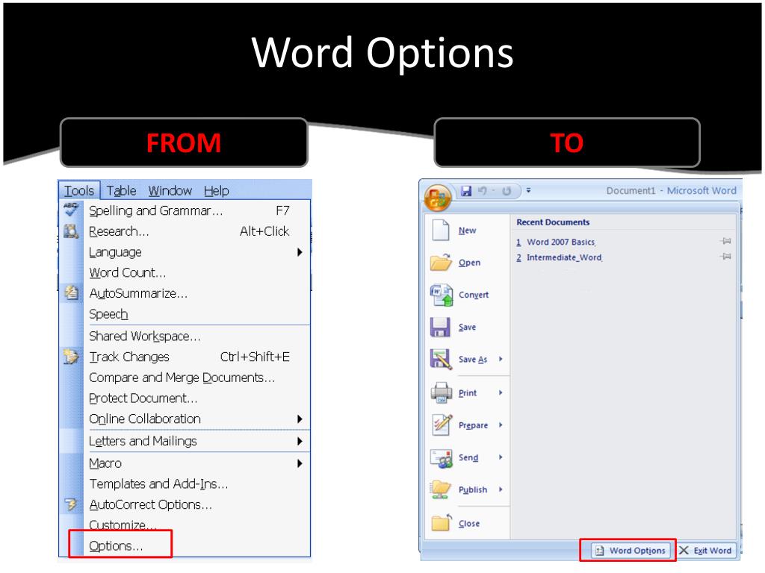Expand the Letters and Mailings submenu arrow

(300, 442)
